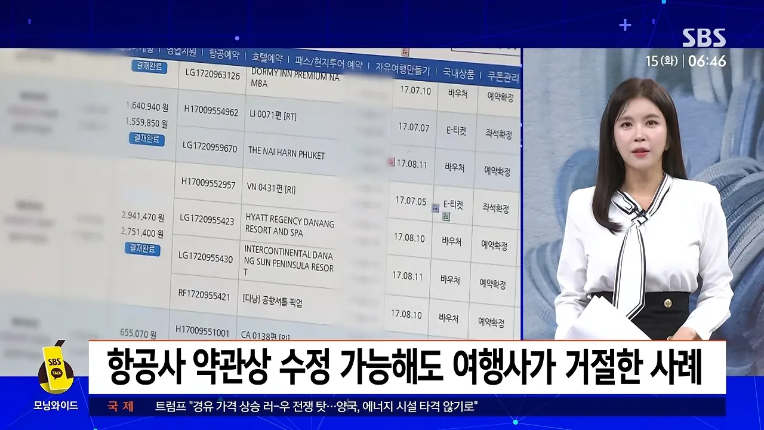Select booking number LG1720955423
The height and width of the screenshot is (430, 764).
(x=207, y=219)
